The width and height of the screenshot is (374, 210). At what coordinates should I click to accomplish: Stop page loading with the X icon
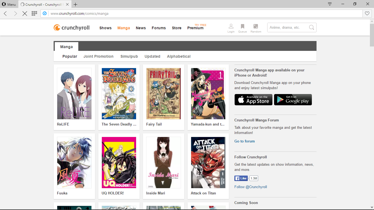click(x=25, y=13)
